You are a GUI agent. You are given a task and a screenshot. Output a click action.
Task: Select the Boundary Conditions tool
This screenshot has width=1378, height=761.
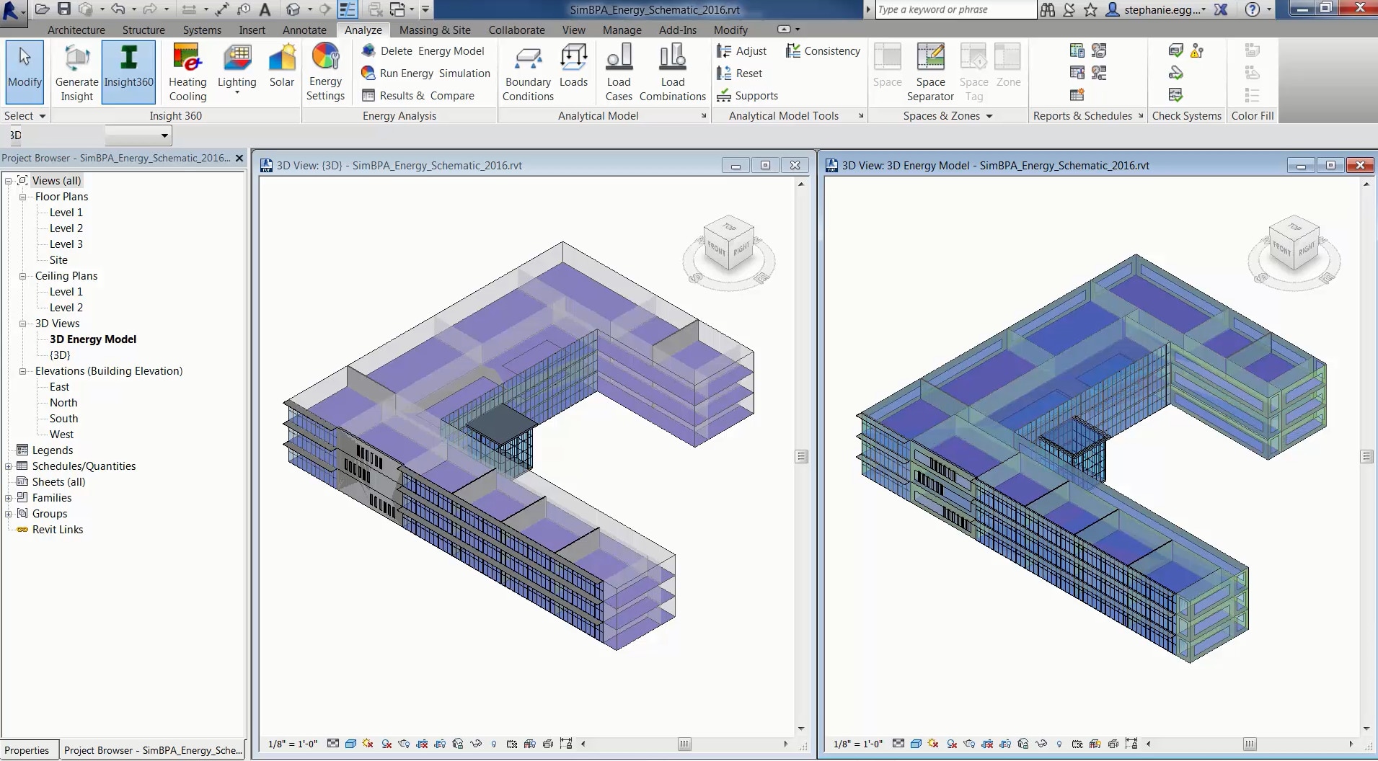click(528, 73)
